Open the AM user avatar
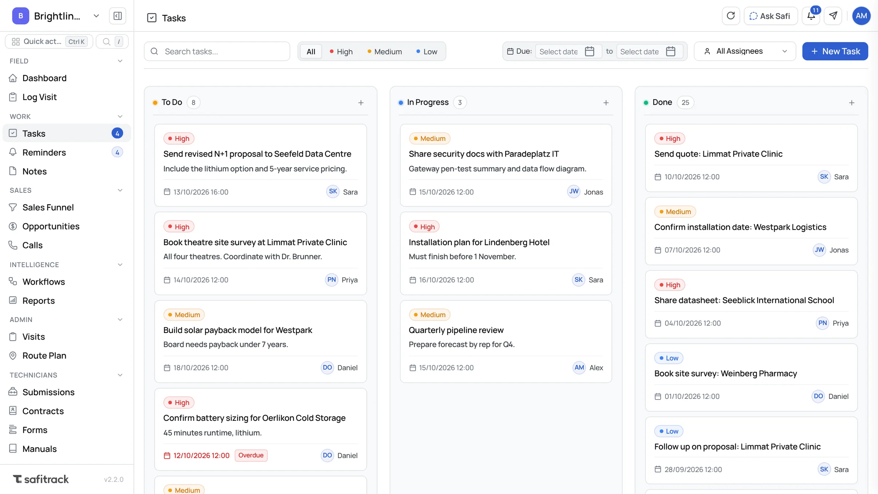878x494 pixels. point(861,16)
